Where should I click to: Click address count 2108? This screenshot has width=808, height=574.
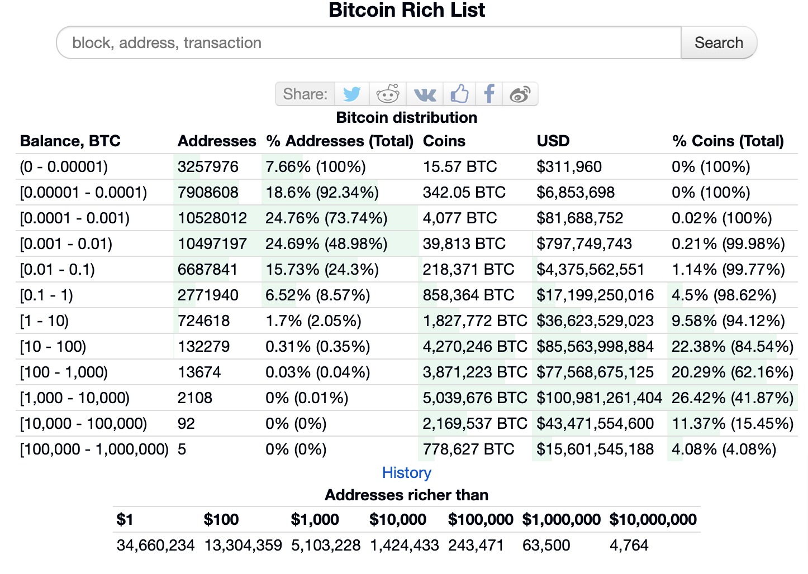click(195, 398)
